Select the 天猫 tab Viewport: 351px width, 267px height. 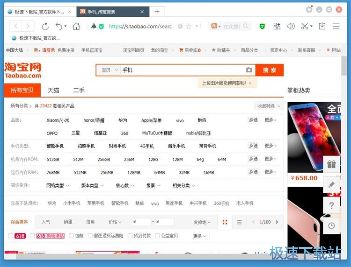53,91
